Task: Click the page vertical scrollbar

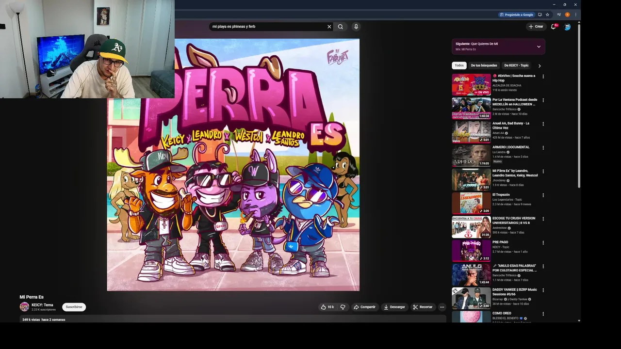Action: pyautogui.click(x=579, y=107)
